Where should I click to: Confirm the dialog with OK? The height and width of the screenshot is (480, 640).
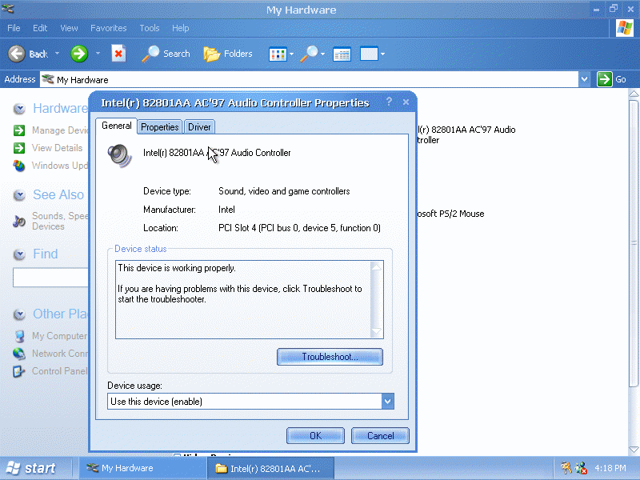(315, 436)
